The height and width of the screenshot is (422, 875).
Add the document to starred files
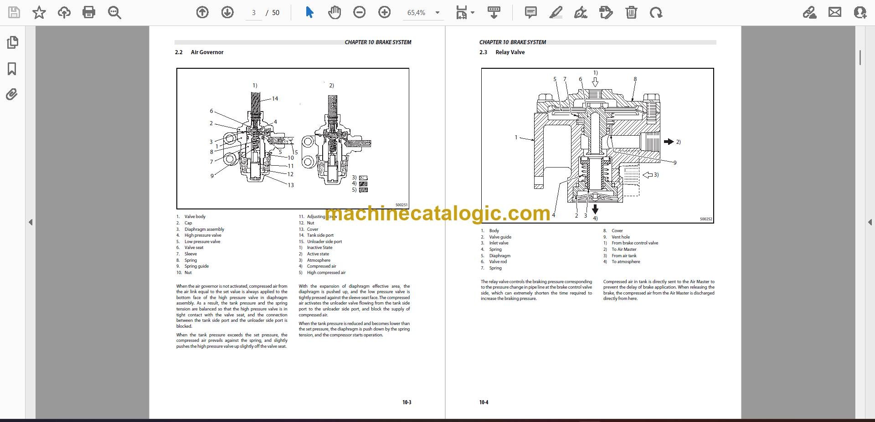tap(39, 13)
